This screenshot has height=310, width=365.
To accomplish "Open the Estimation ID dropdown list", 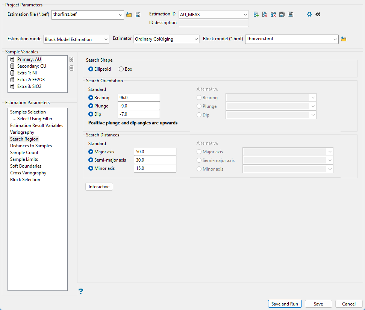I will point(214,15).
